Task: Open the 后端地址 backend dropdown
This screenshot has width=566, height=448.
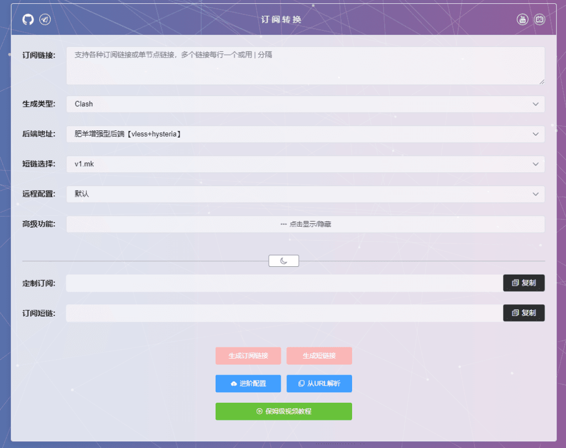Action: tap(305, 134)
